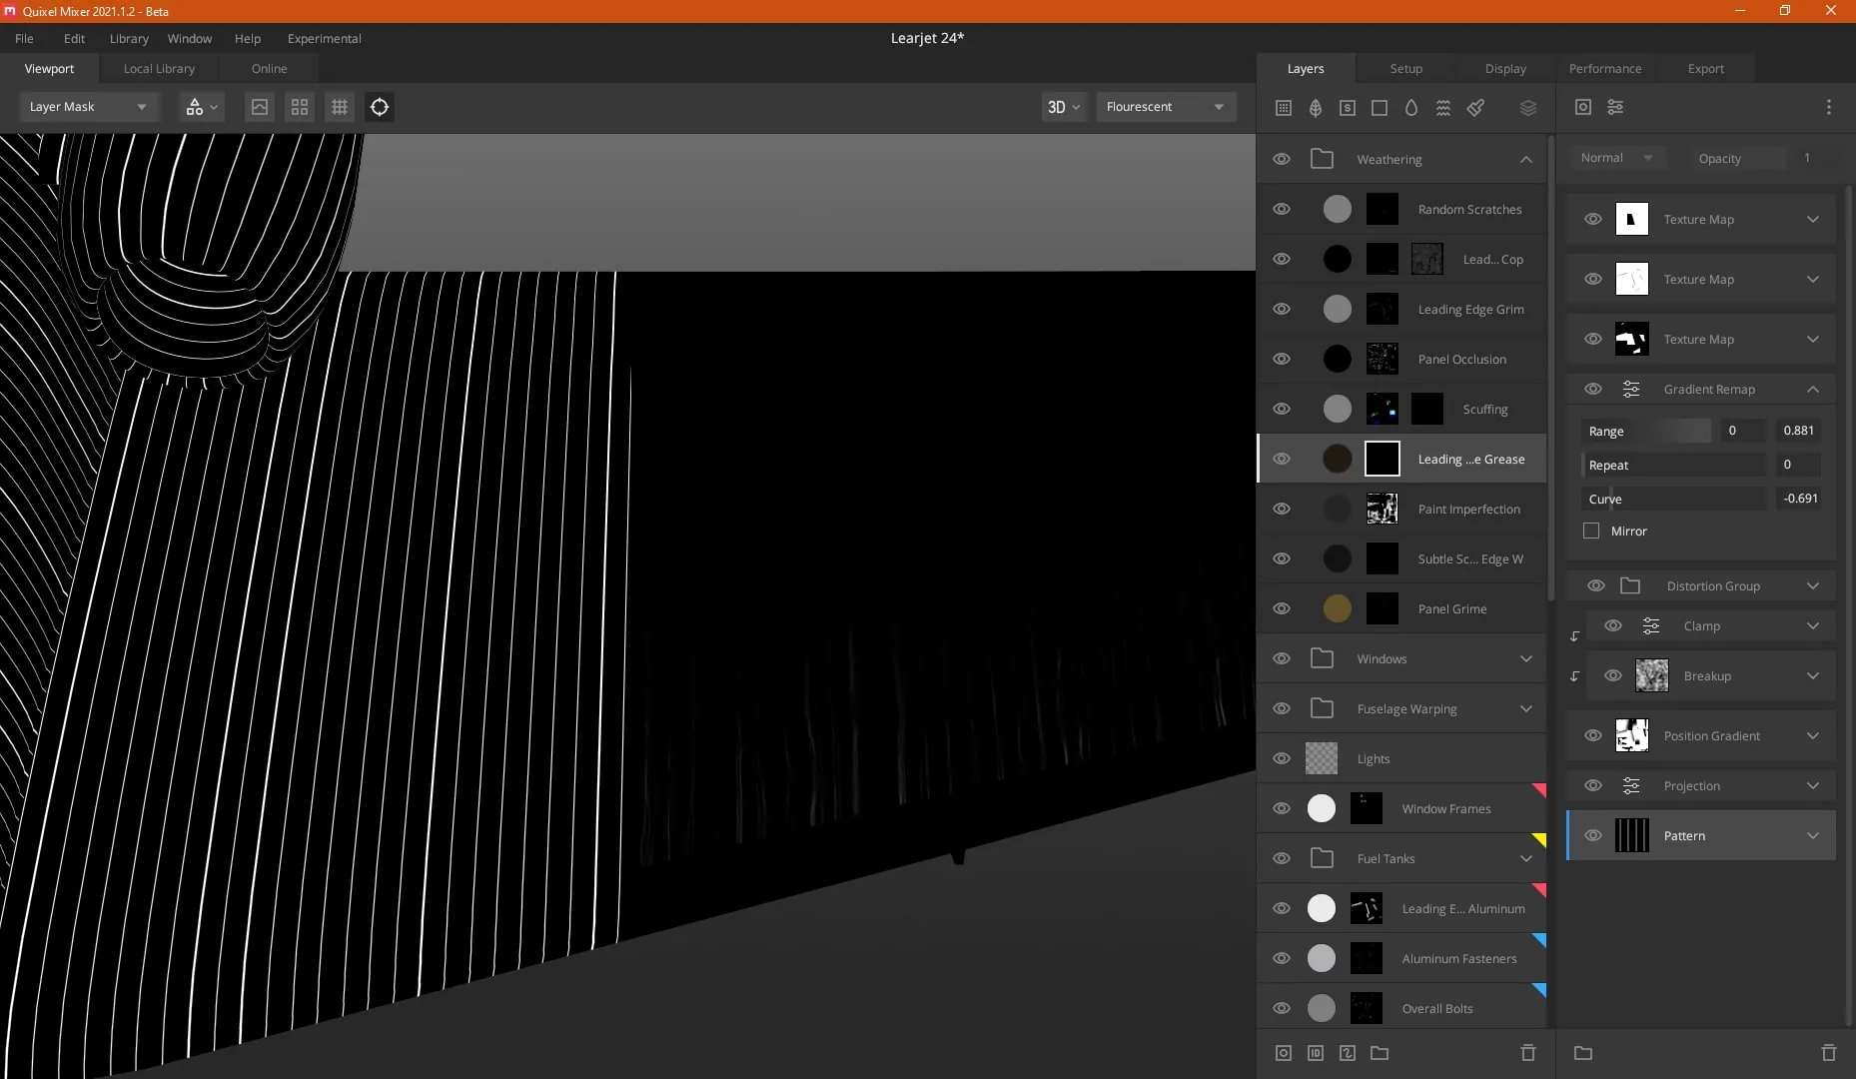Click the smart material brush icon
Viewport: 1856px width, 1079px height.
(1475, 108)
